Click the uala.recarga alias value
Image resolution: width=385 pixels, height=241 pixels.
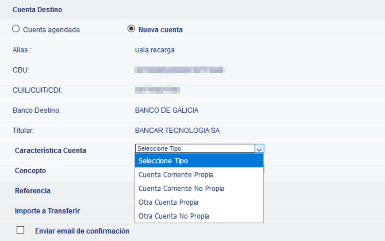[155, 50]
